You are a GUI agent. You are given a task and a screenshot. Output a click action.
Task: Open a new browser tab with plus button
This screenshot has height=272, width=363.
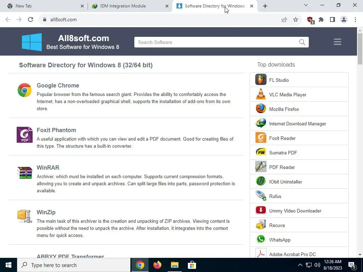coord(265,6)
